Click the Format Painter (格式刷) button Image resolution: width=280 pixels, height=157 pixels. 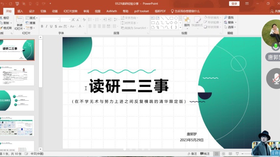[x=6, y=28]
